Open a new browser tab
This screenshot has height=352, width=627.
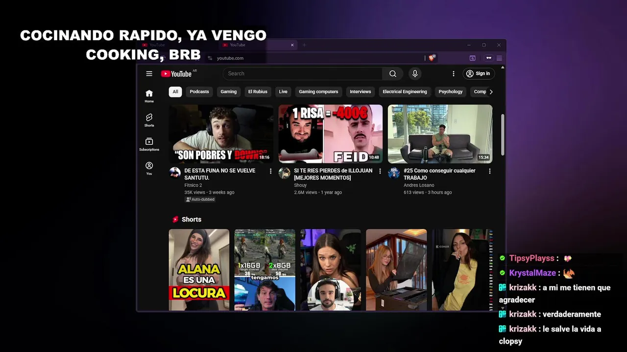point(304,45)
